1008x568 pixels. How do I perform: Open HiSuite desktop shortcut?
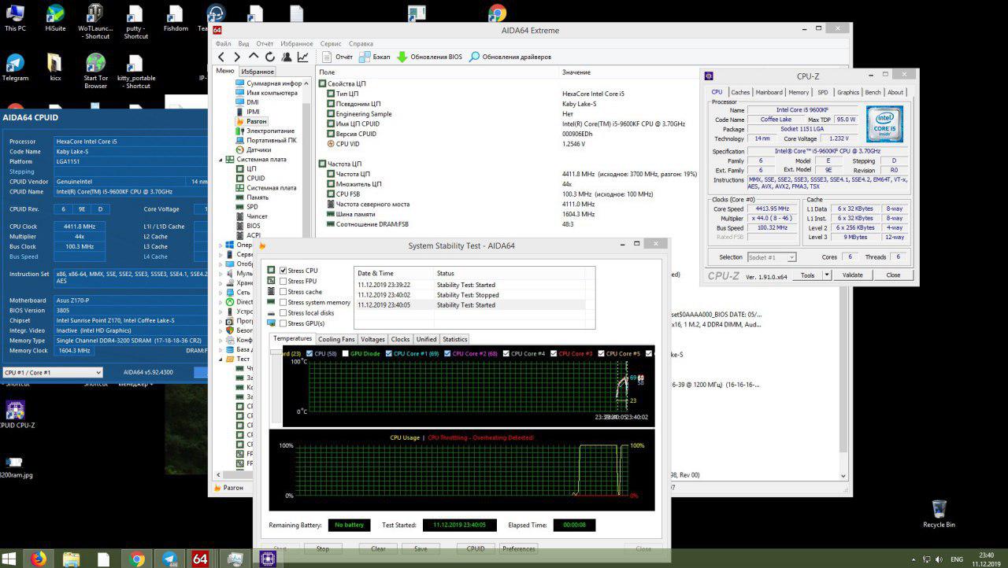coord(55,18)
